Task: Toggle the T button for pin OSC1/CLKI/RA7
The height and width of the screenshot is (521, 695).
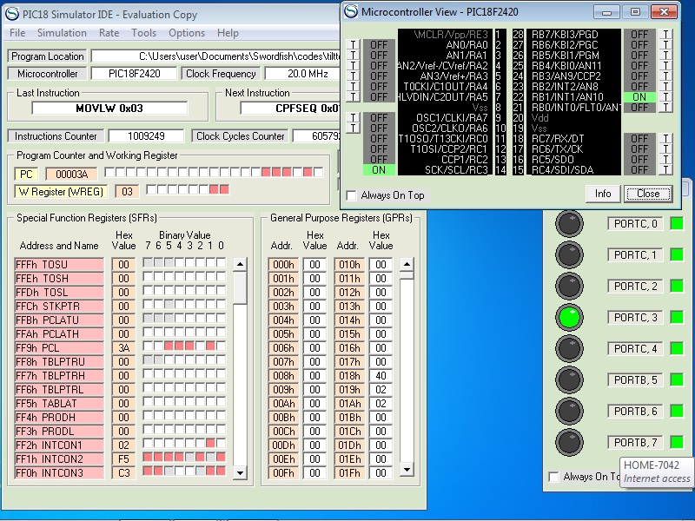Action: coord(353,118)
